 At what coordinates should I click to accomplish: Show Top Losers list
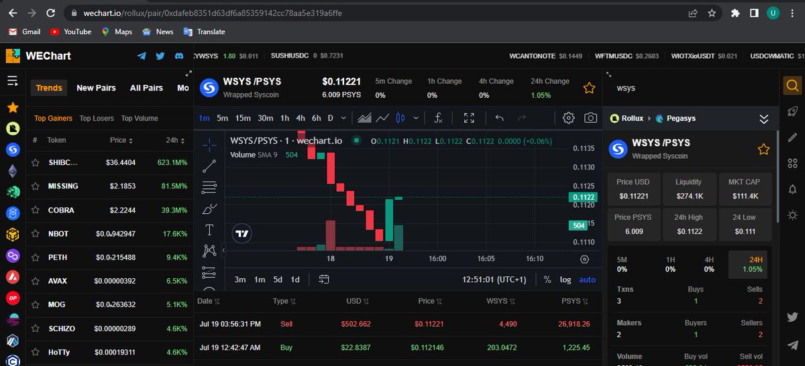[x=97, y=119]
